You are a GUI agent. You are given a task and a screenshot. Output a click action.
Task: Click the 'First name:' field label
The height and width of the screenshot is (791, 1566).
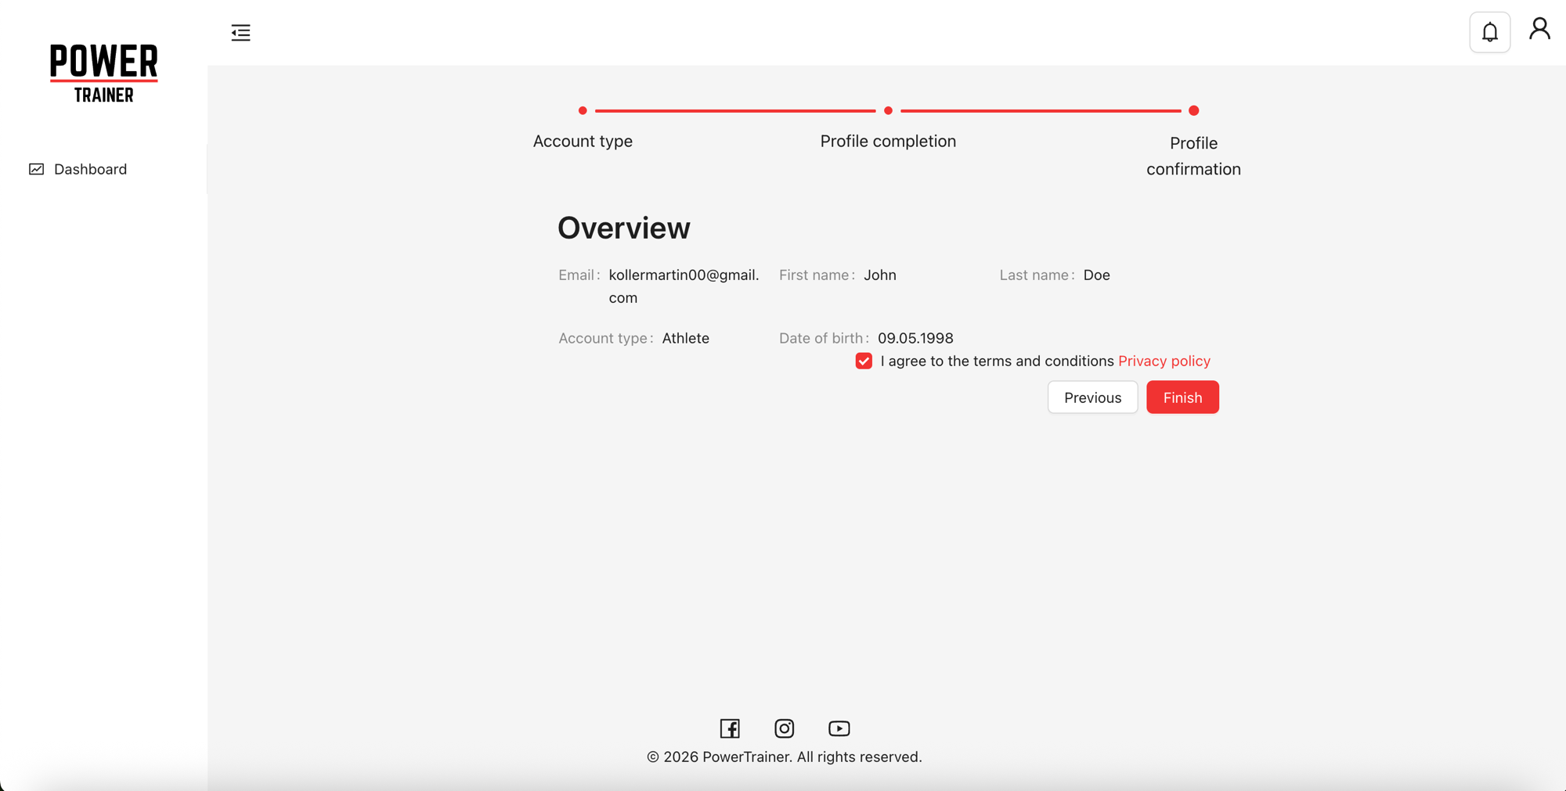[817, 275]
